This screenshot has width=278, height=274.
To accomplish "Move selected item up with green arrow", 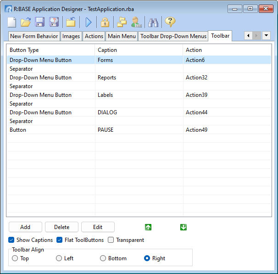I will pos(148,227).
